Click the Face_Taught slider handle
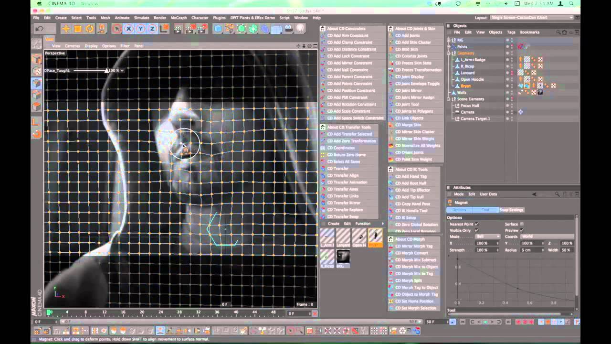 (x=106, y=71)
